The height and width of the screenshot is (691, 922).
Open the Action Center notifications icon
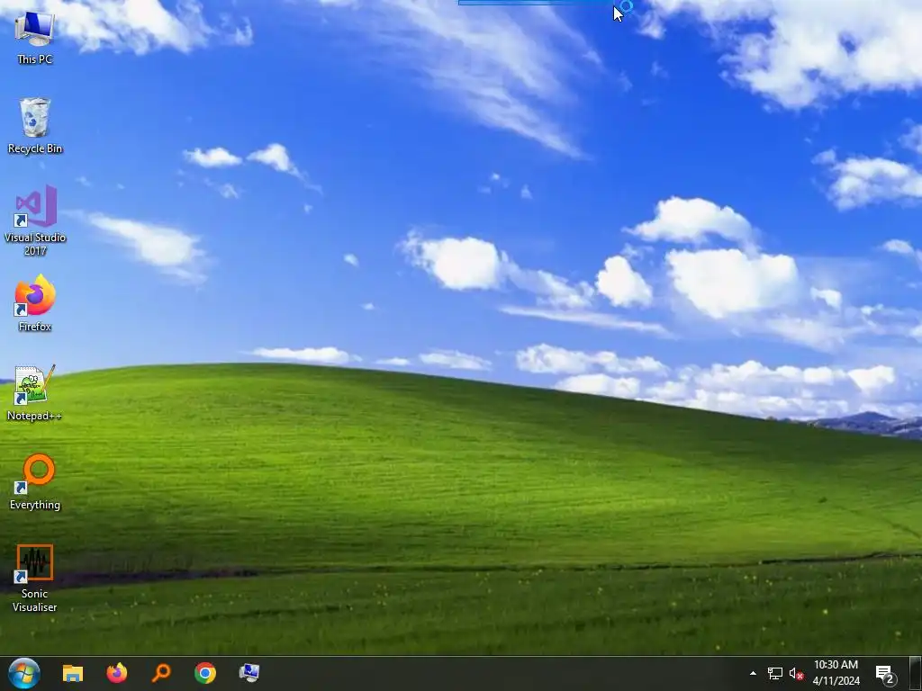885,675
